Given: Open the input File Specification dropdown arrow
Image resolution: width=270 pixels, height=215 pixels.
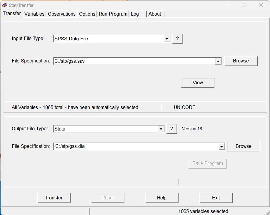Looking at the screenshot, I should (218, 61).
